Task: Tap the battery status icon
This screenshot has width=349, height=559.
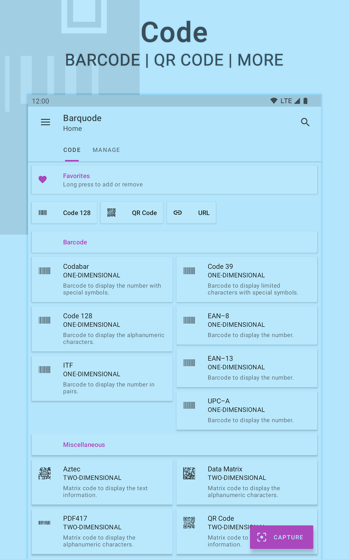Action: point(305,101)
